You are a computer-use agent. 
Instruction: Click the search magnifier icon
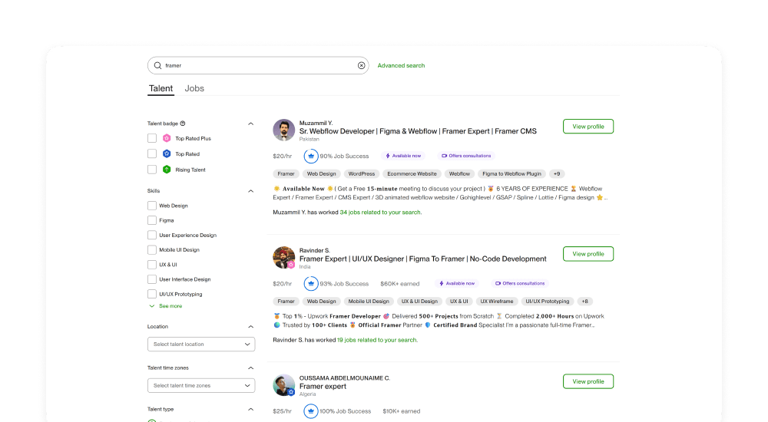[x=157, y=65]
